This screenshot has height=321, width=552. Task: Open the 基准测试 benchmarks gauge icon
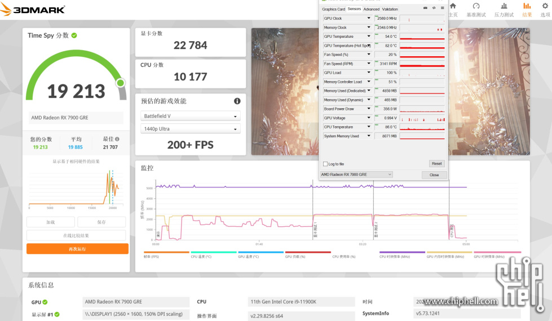476,6
